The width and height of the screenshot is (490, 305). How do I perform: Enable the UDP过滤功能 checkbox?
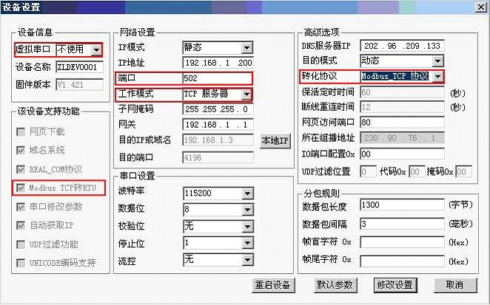coord(21,244)
